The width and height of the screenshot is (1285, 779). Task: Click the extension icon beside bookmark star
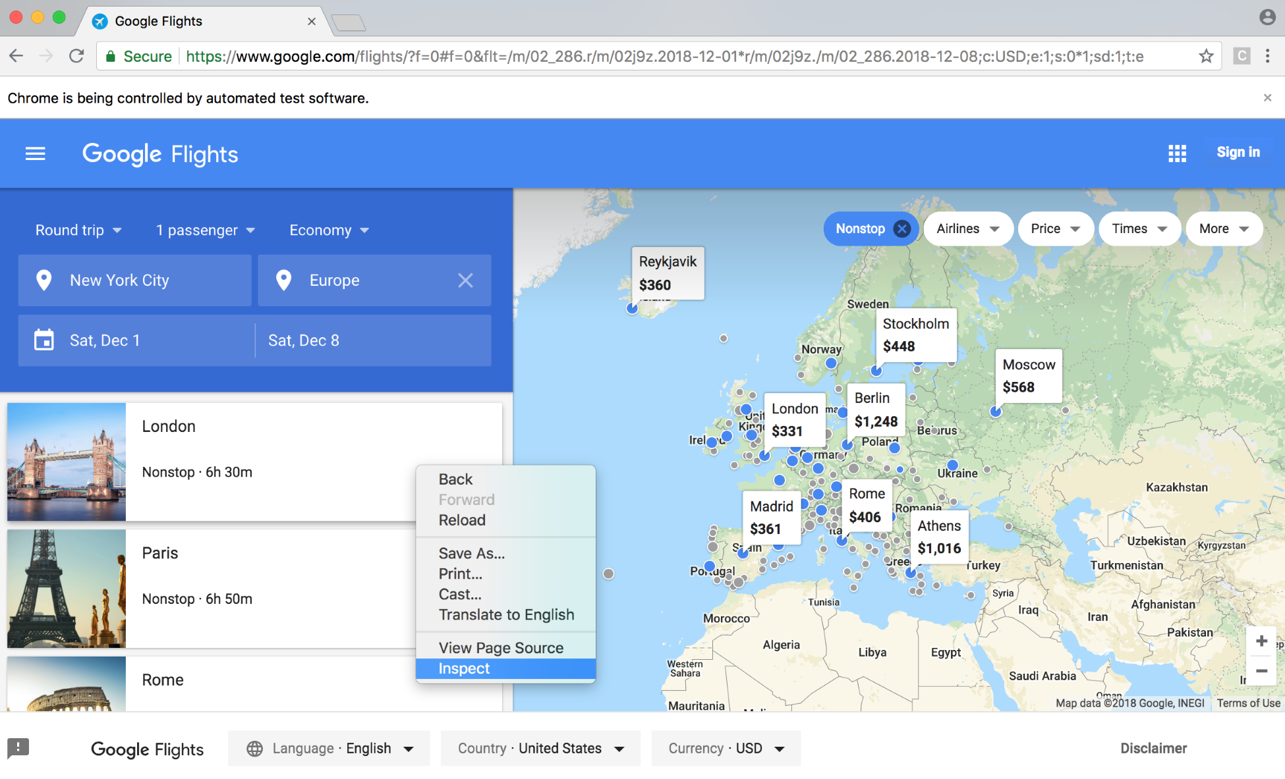tap(1242, 56)
